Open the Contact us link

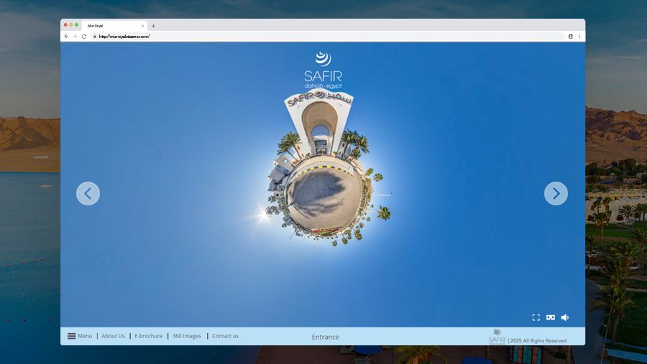(225, 336)
